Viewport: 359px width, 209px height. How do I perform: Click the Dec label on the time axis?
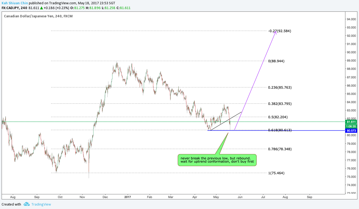point(105,197)
